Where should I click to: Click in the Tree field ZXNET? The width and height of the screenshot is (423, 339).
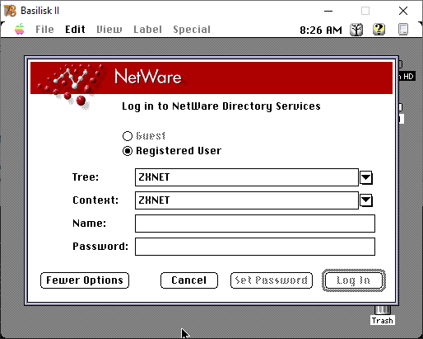(x=247, y=177)
